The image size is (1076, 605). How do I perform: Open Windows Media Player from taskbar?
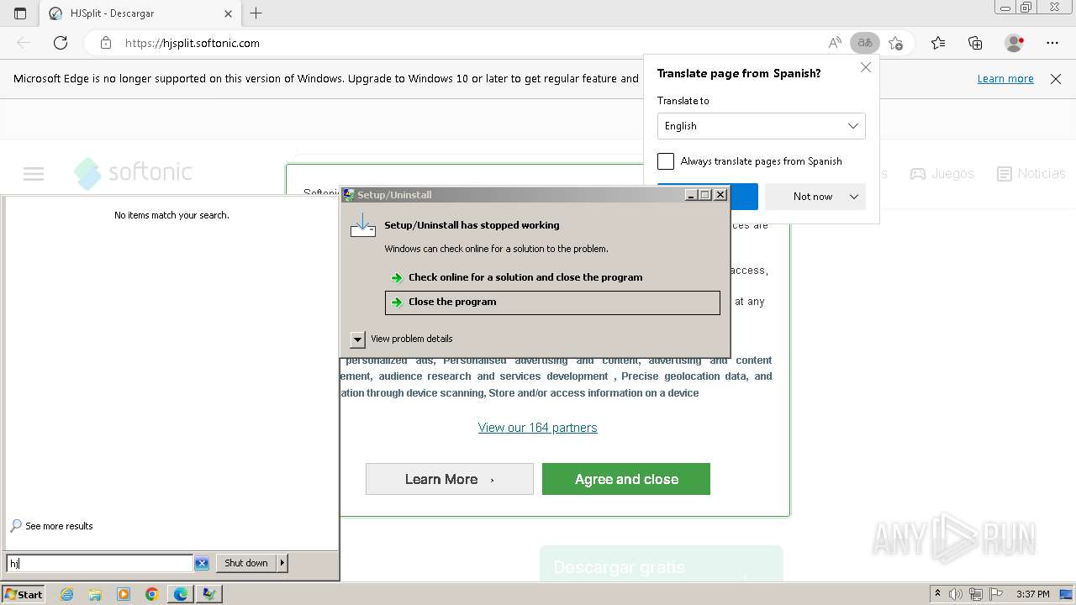pyautogui.click(x=124, y=594)
